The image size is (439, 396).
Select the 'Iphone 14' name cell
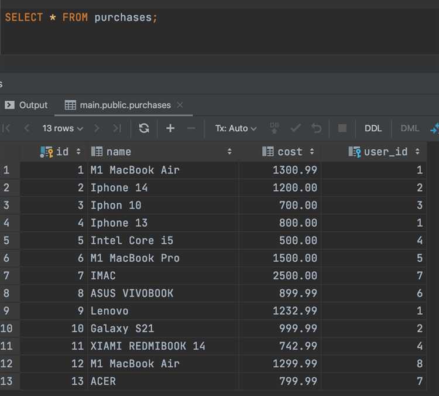coord(163,188)
